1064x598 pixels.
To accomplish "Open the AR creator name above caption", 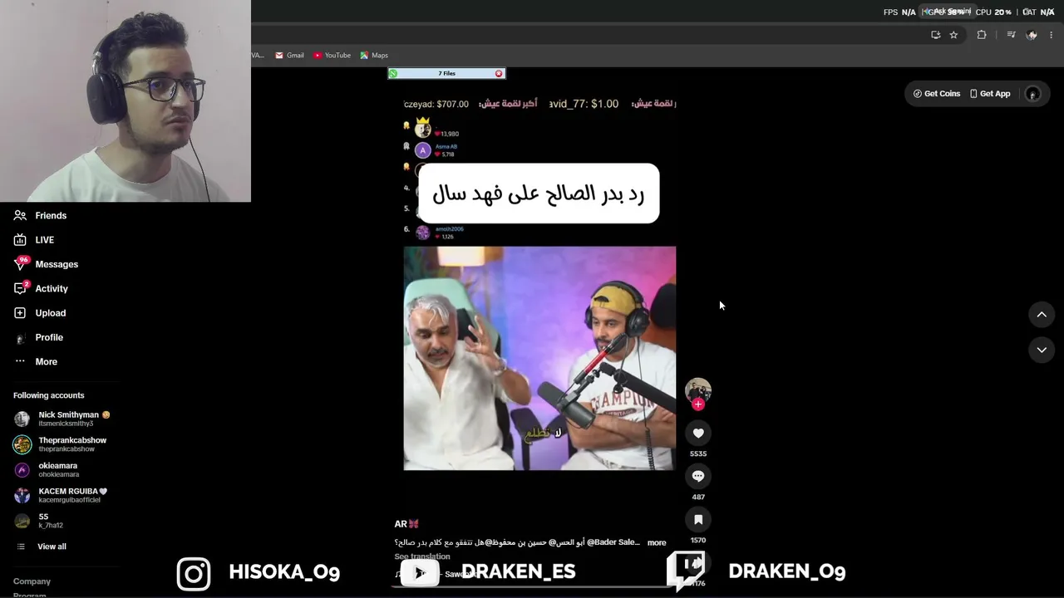I will tap(406, 524).
